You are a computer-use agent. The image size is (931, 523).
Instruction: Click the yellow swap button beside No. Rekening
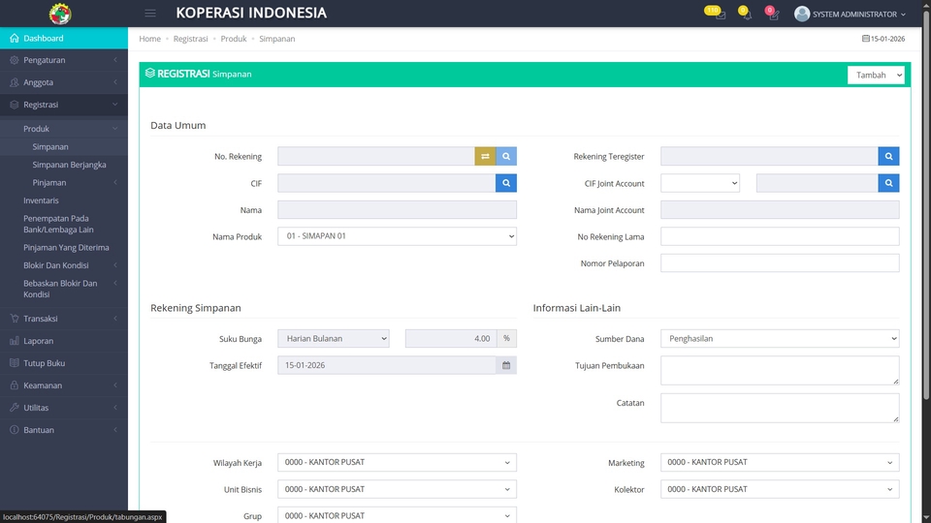click(485, 156)
